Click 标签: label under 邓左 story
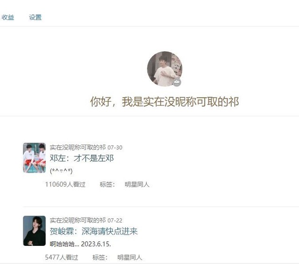This screenshot has width=299, height=264. pos(107,184)
